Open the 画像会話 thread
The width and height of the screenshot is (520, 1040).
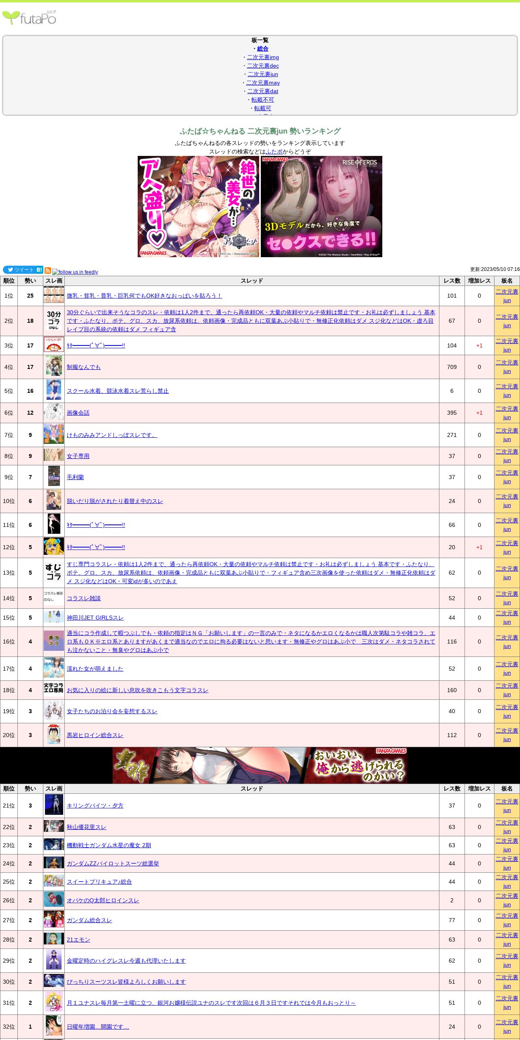[78, 413]
